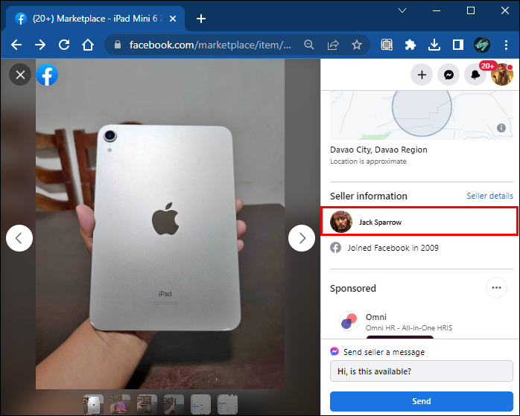Close the Marketplace photo viewer

click(20, 74)
